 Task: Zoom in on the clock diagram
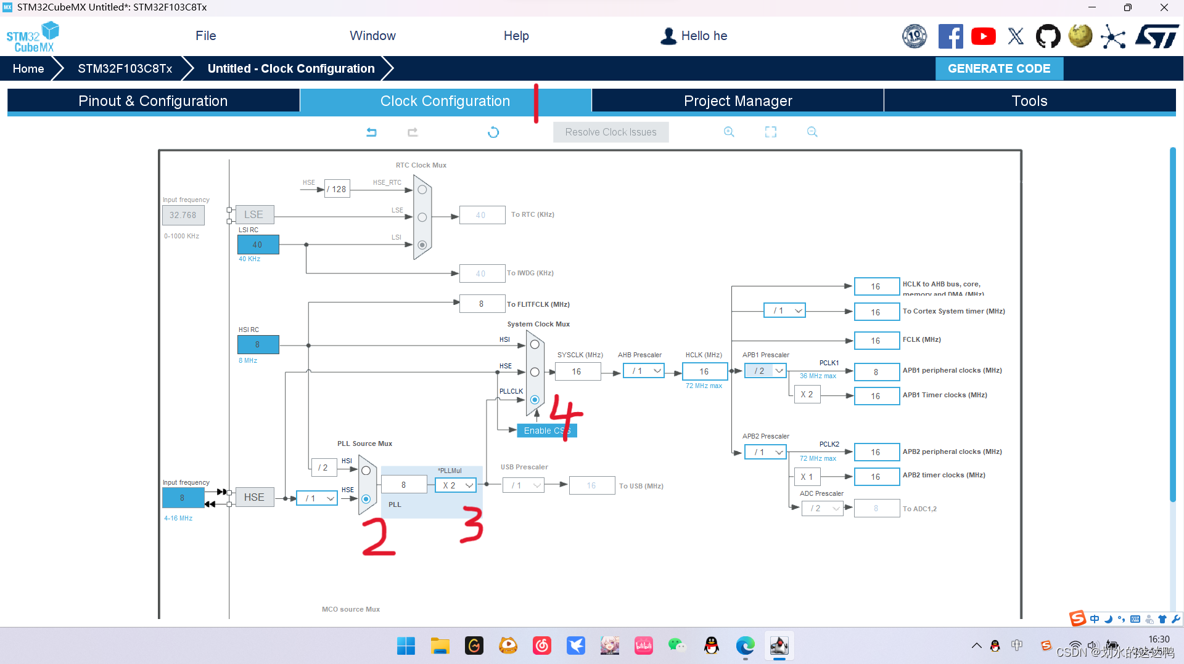coord(729,132)
